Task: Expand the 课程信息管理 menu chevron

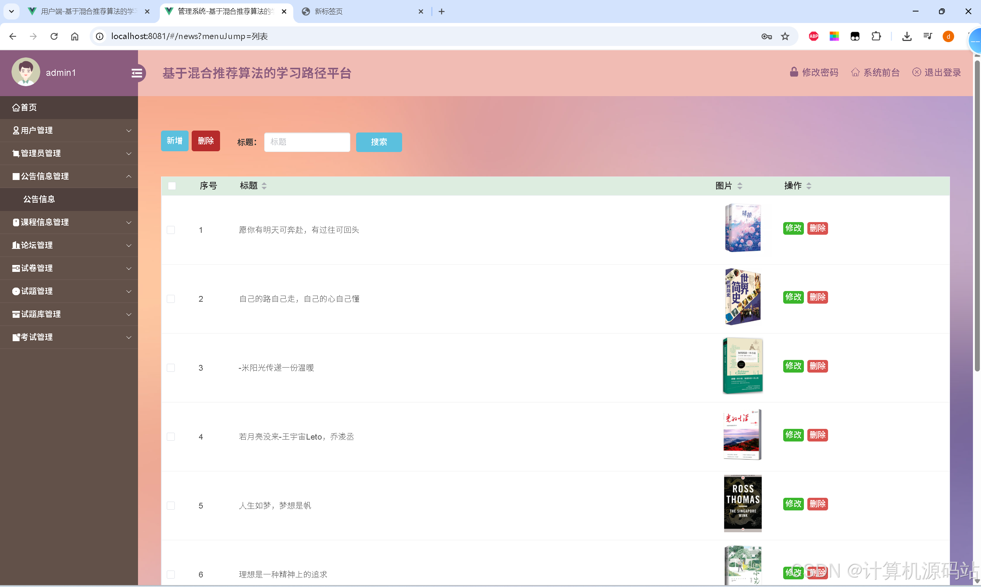Action: click(129, 222)
